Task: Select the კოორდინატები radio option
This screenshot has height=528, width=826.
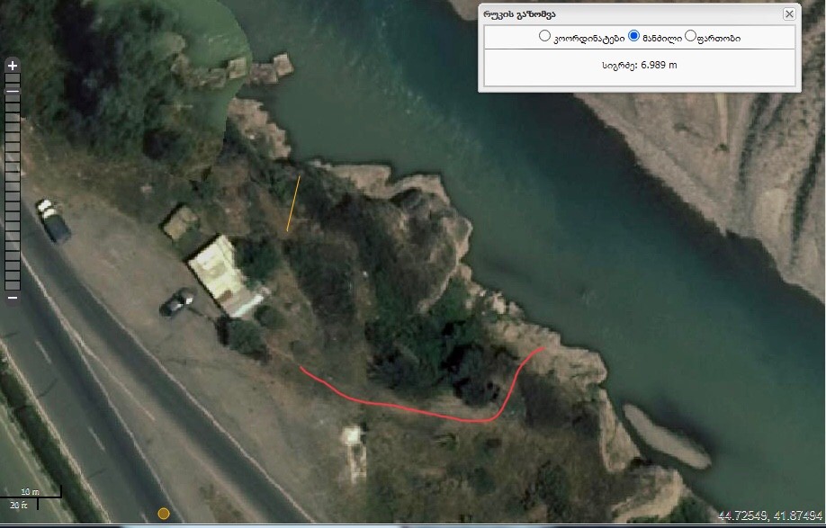Action: 544,36
